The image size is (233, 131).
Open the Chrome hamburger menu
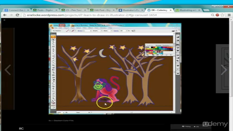(x=229, y=15)
